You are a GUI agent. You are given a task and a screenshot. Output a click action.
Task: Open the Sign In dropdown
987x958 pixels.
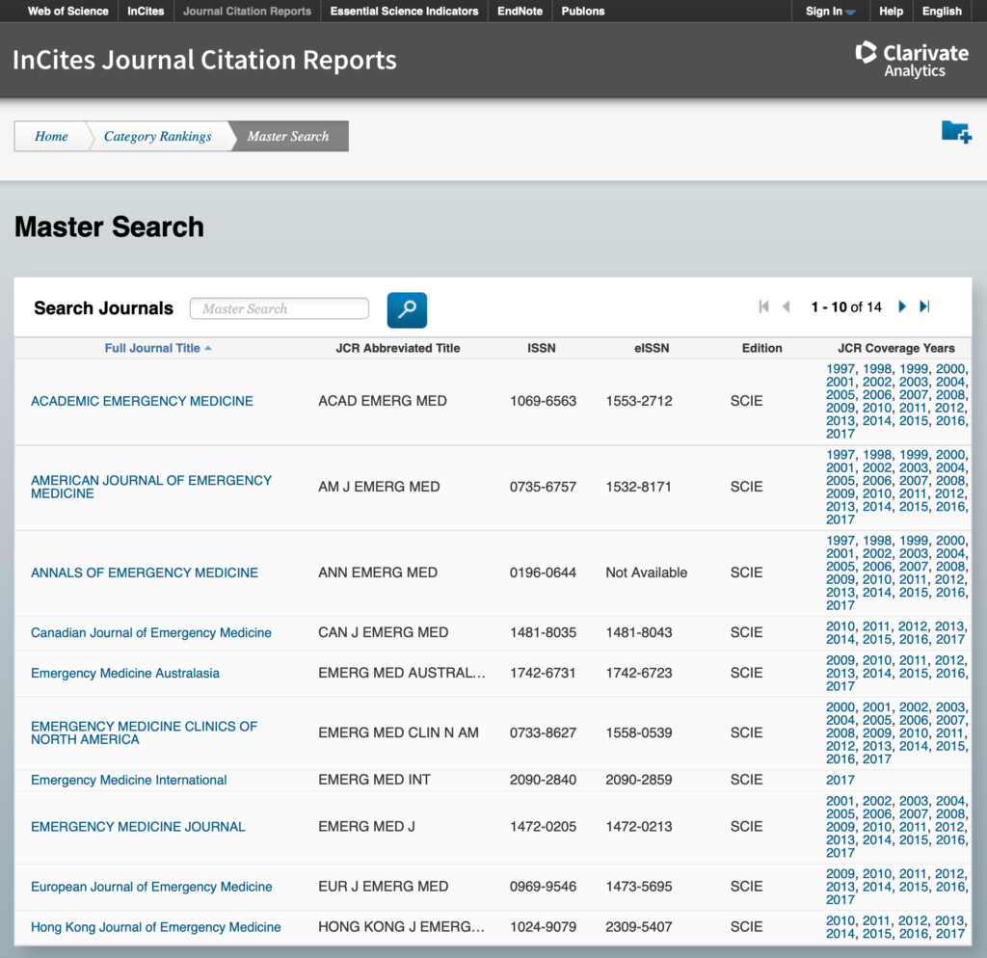tap(830, 12)
